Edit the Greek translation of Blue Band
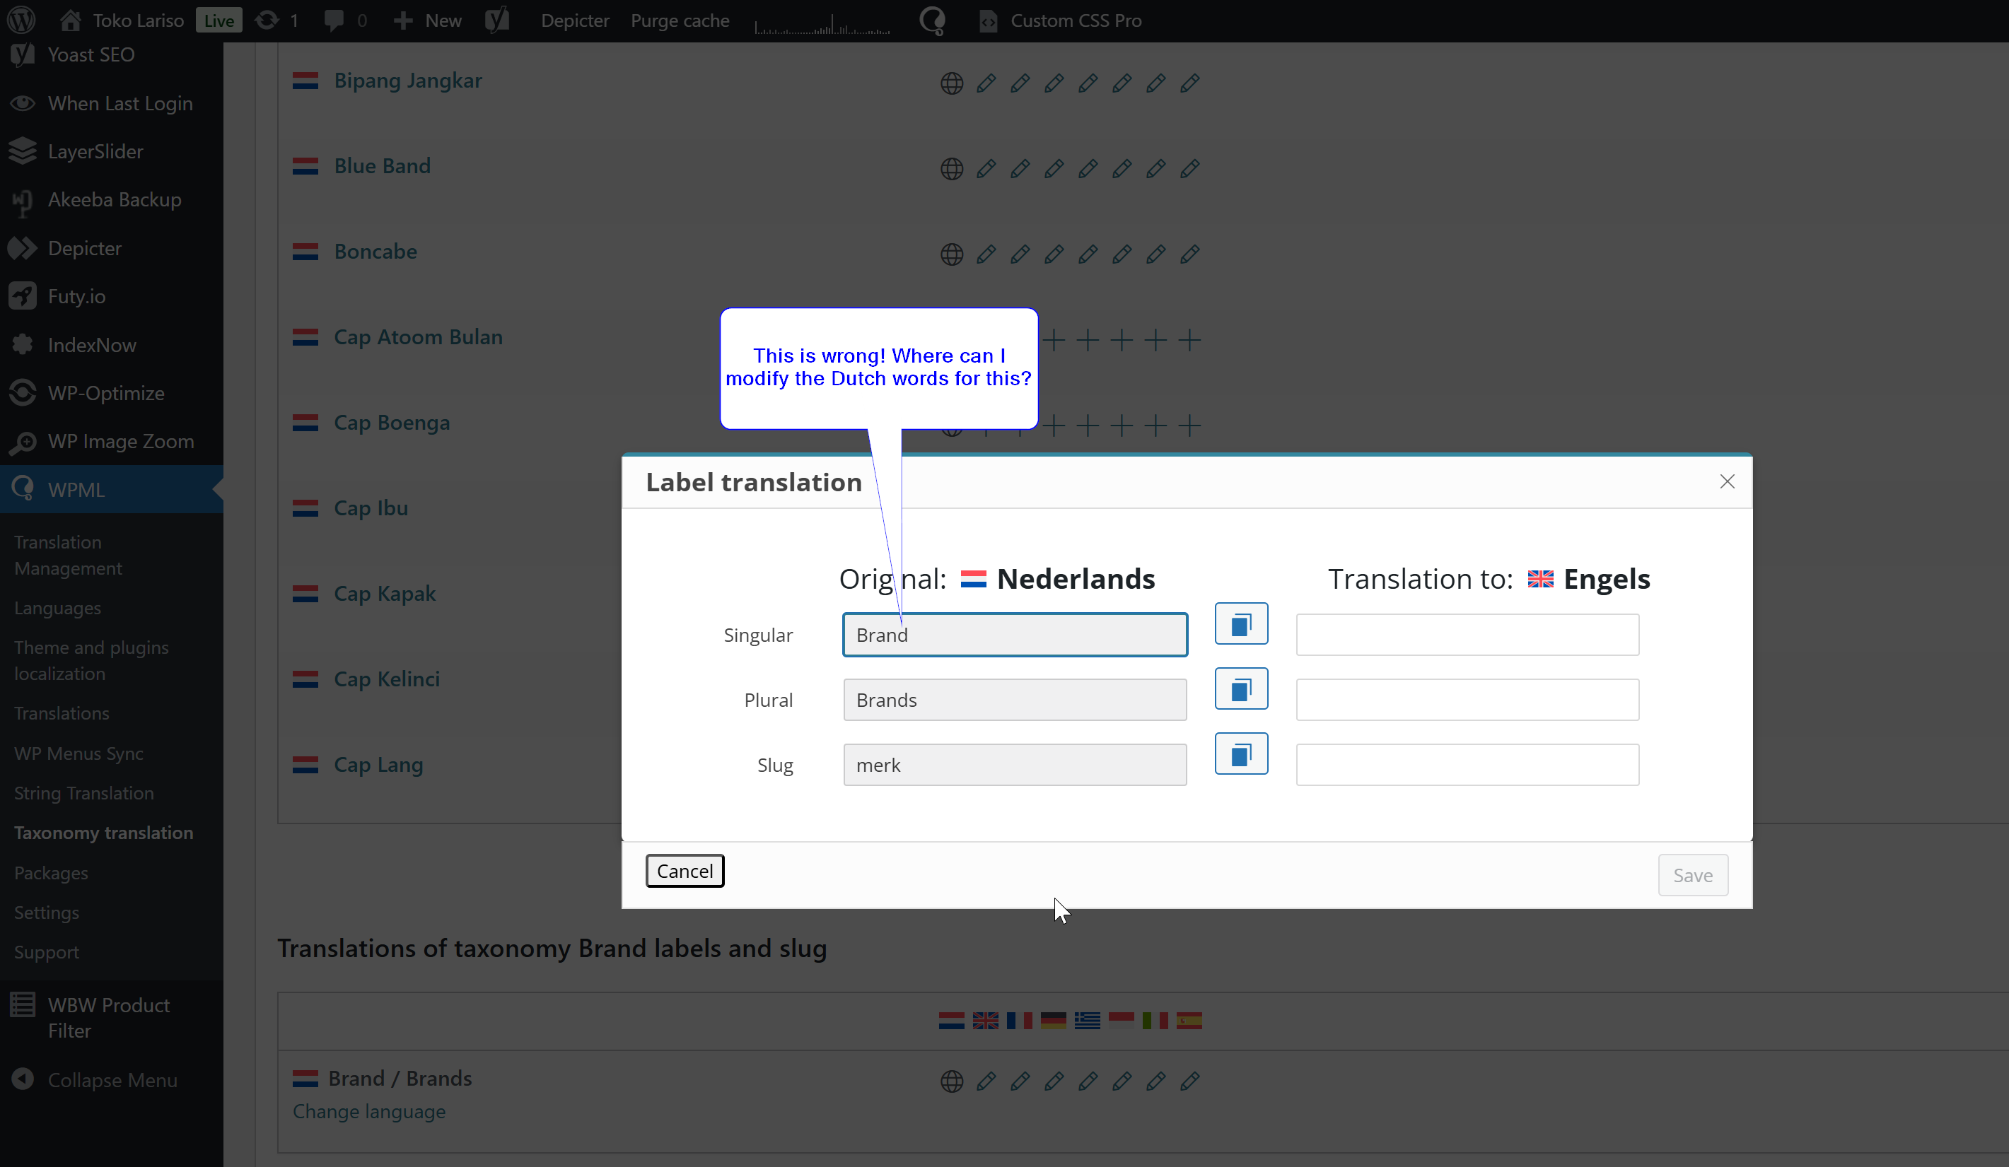2009x1167 pixels. tap(1088, 168)
